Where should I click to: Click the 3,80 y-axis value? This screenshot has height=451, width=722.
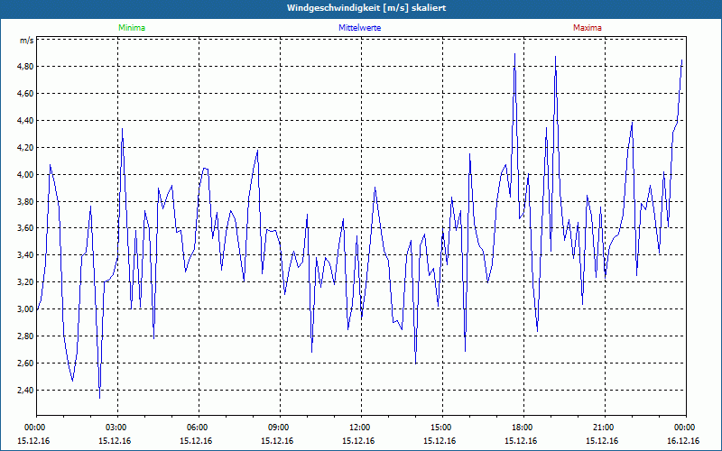pos(25,201)
